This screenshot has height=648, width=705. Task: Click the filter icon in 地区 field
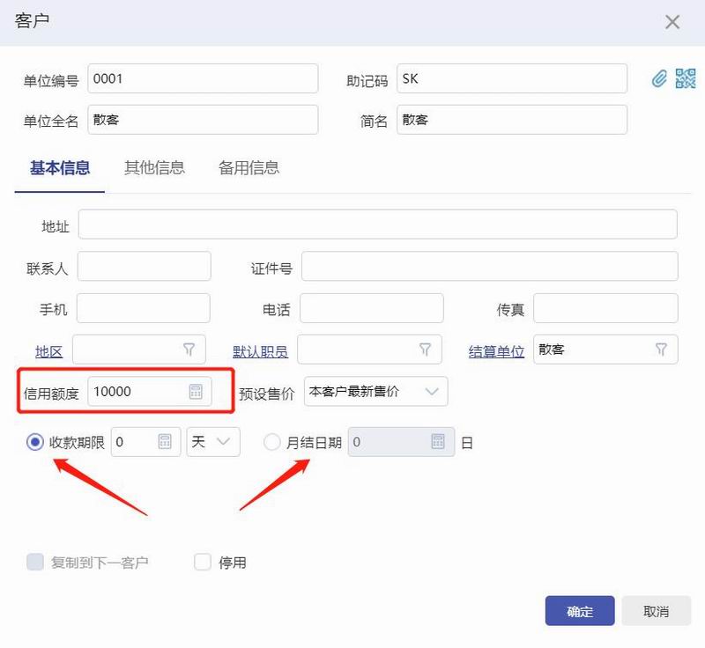point(189,350)
